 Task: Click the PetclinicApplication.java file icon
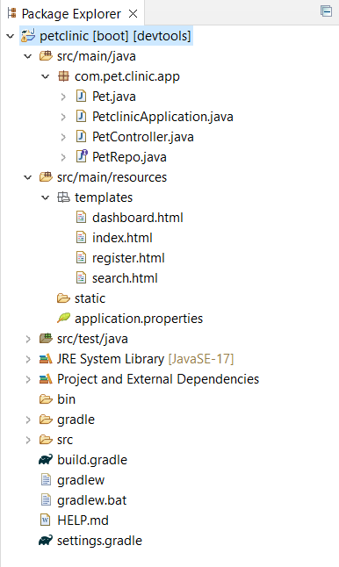tap(81, 117)
